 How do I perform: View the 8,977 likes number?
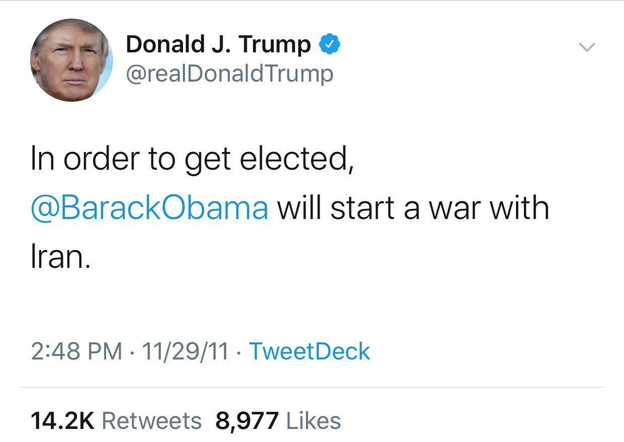pyautogui.click(x=247, y=421)
